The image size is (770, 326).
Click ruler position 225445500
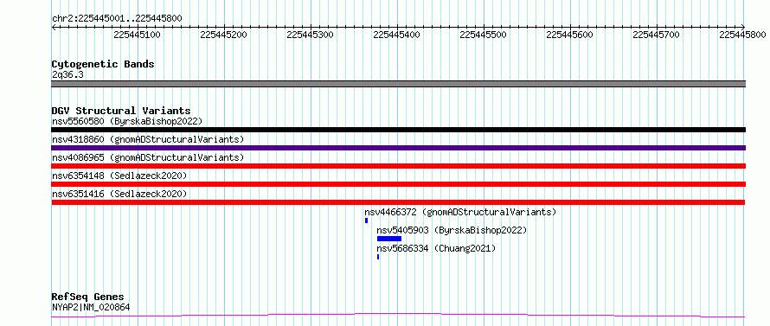[x=484, y=35]
